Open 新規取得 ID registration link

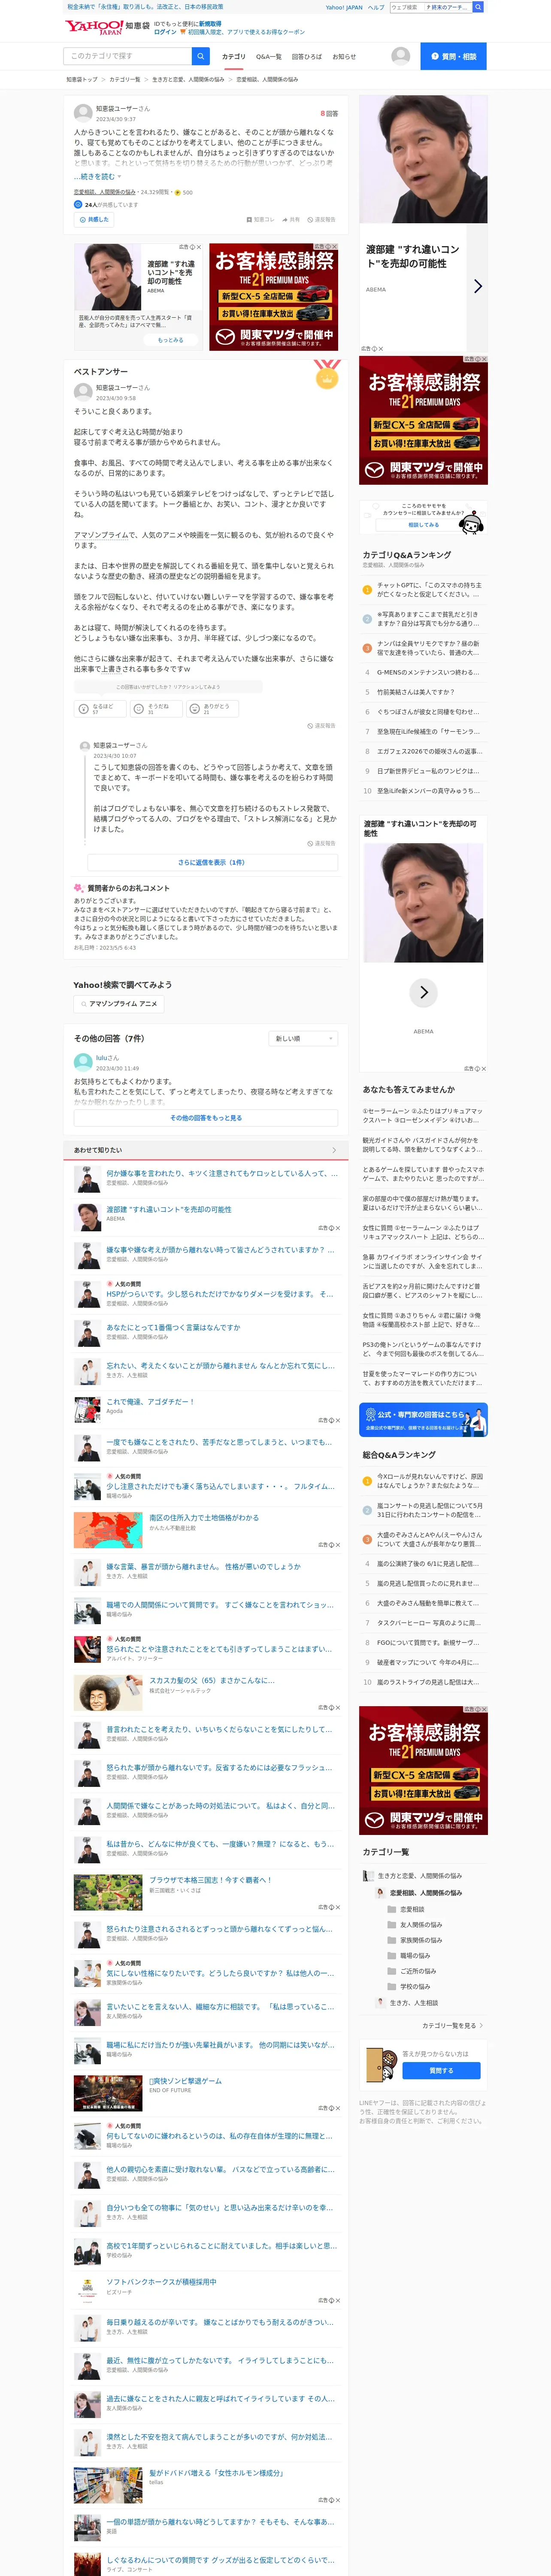210,24
